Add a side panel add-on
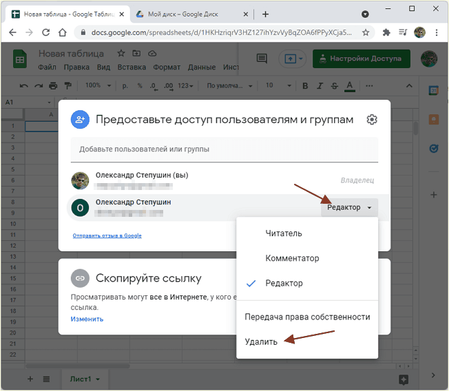The width and height of the screenshot is (449, 391). pos(434,195)
